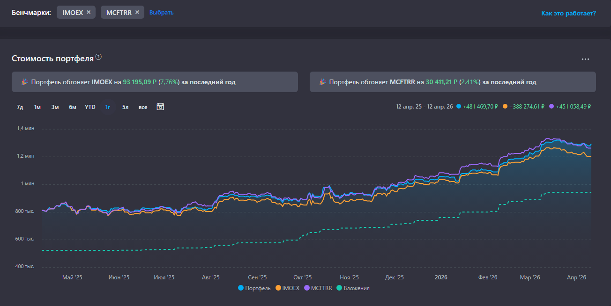Image resolution: width=611 pixels, height=306 pixels.
Task: Open the Как это работает? link
Action: [x=568, y=13]
